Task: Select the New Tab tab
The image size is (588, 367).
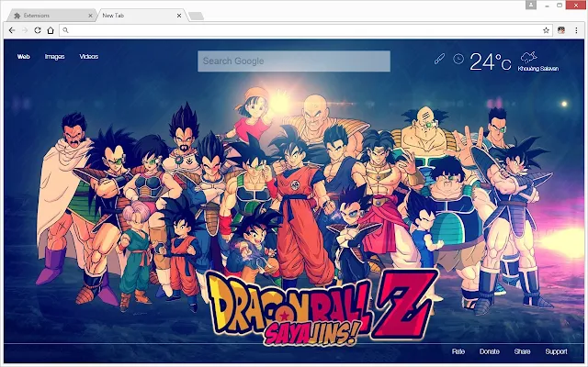Action: click(141, 16)
